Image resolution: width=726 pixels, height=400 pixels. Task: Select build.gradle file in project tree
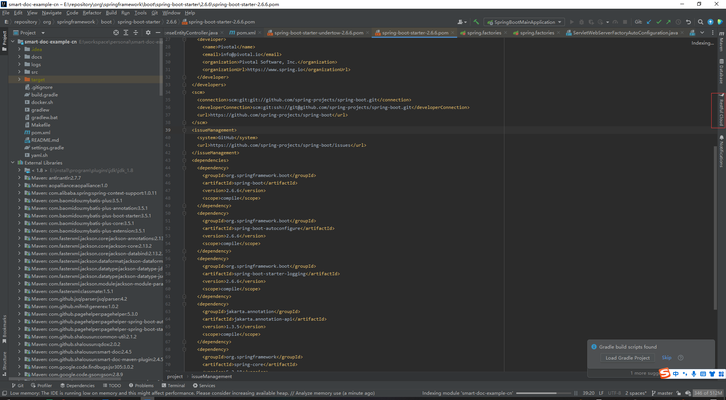click(x=45, y=95)
